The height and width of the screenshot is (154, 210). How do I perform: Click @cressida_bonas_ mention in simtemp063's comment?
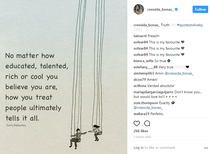(179, 73)
